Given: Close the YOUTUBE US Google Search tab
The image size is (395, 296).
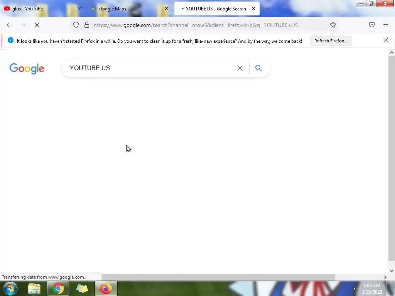Looking at the screenshot, I should (253, 8).
